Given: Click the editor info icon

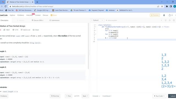Looking at the screenshot, I should click(x=161, y=20).
